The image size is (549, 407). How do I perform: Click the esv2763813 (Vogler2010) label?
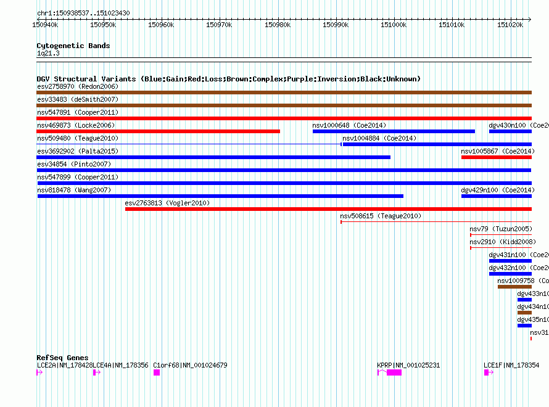167,203
